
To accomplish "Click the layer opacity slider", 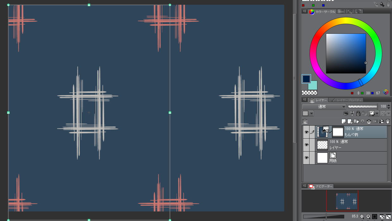I will tap(362, 107).
